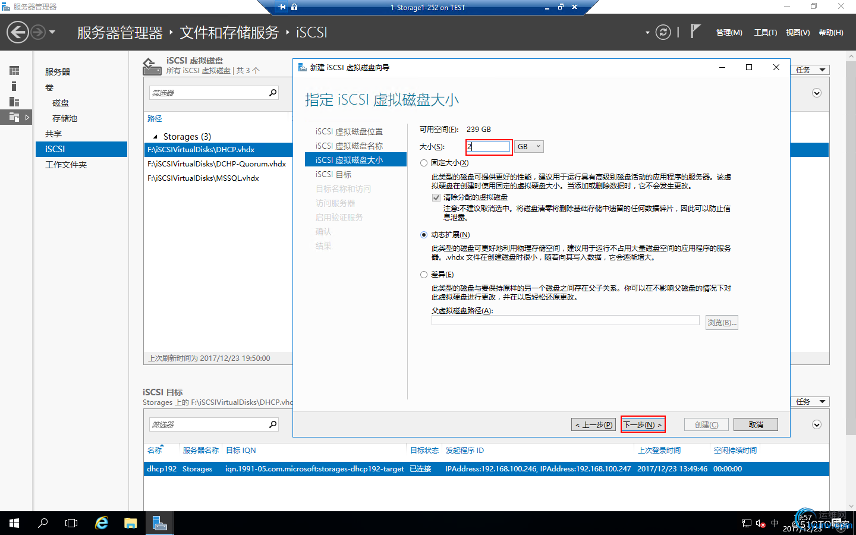
Task: Sort targets by 上次登录时间 column
Action: (x=659, y=451)
